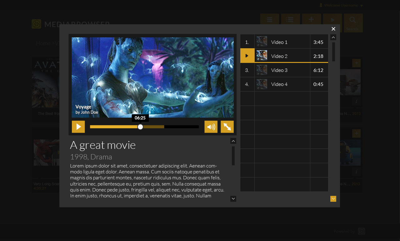Close the video player modal

333,29
